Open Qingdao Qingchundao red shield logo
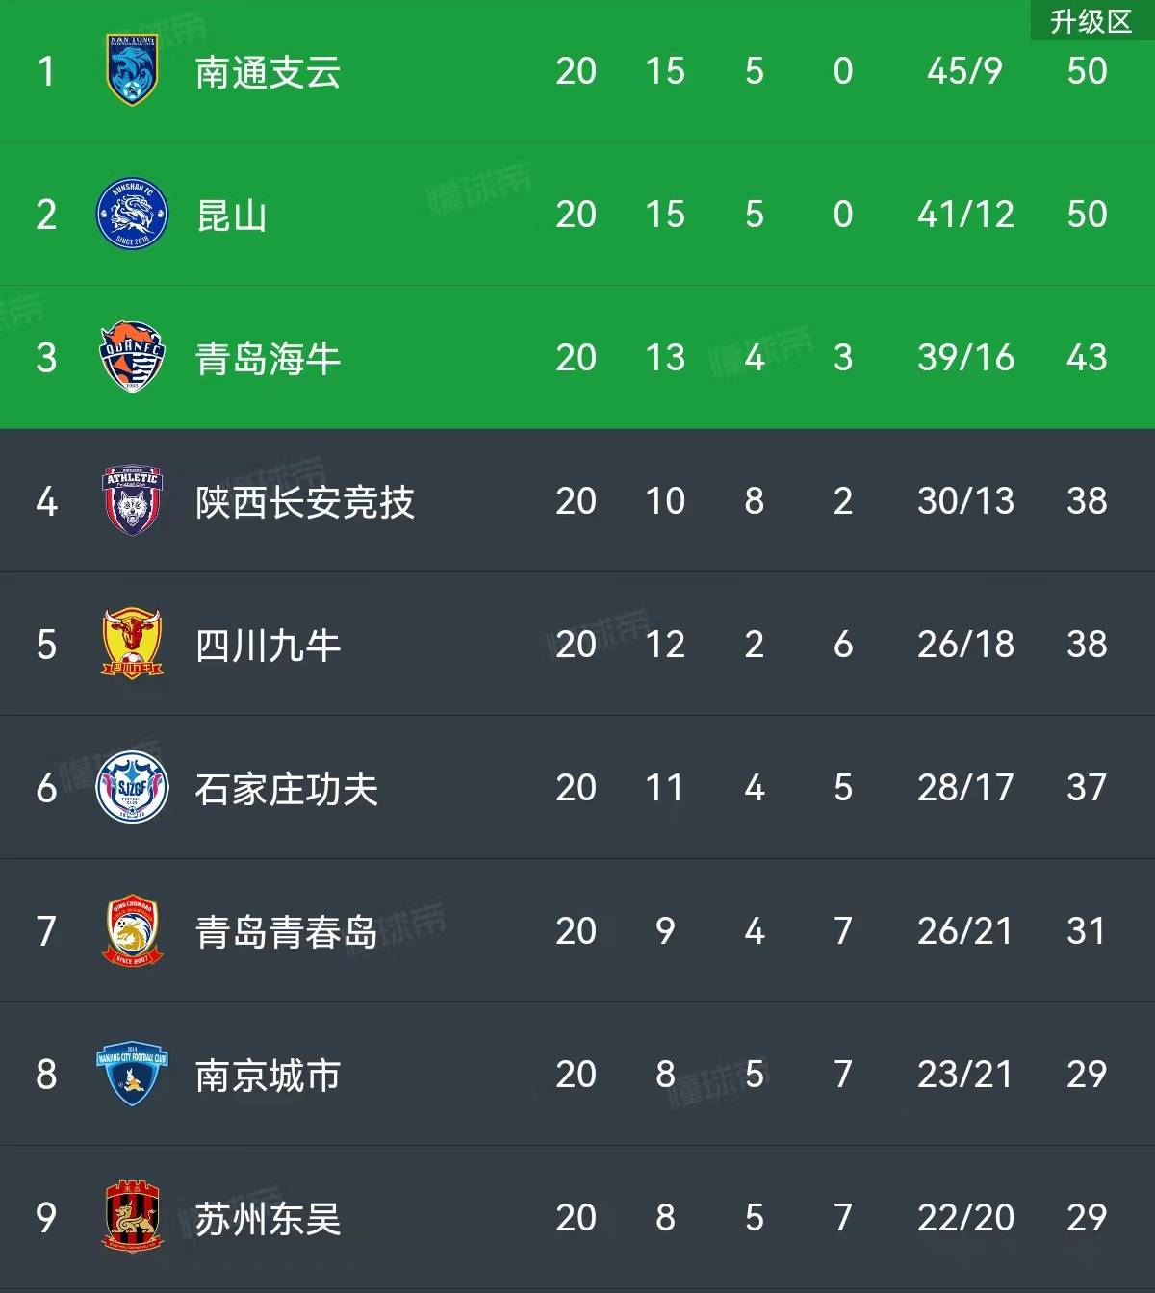1155x1293 pixels. (132, 930)
